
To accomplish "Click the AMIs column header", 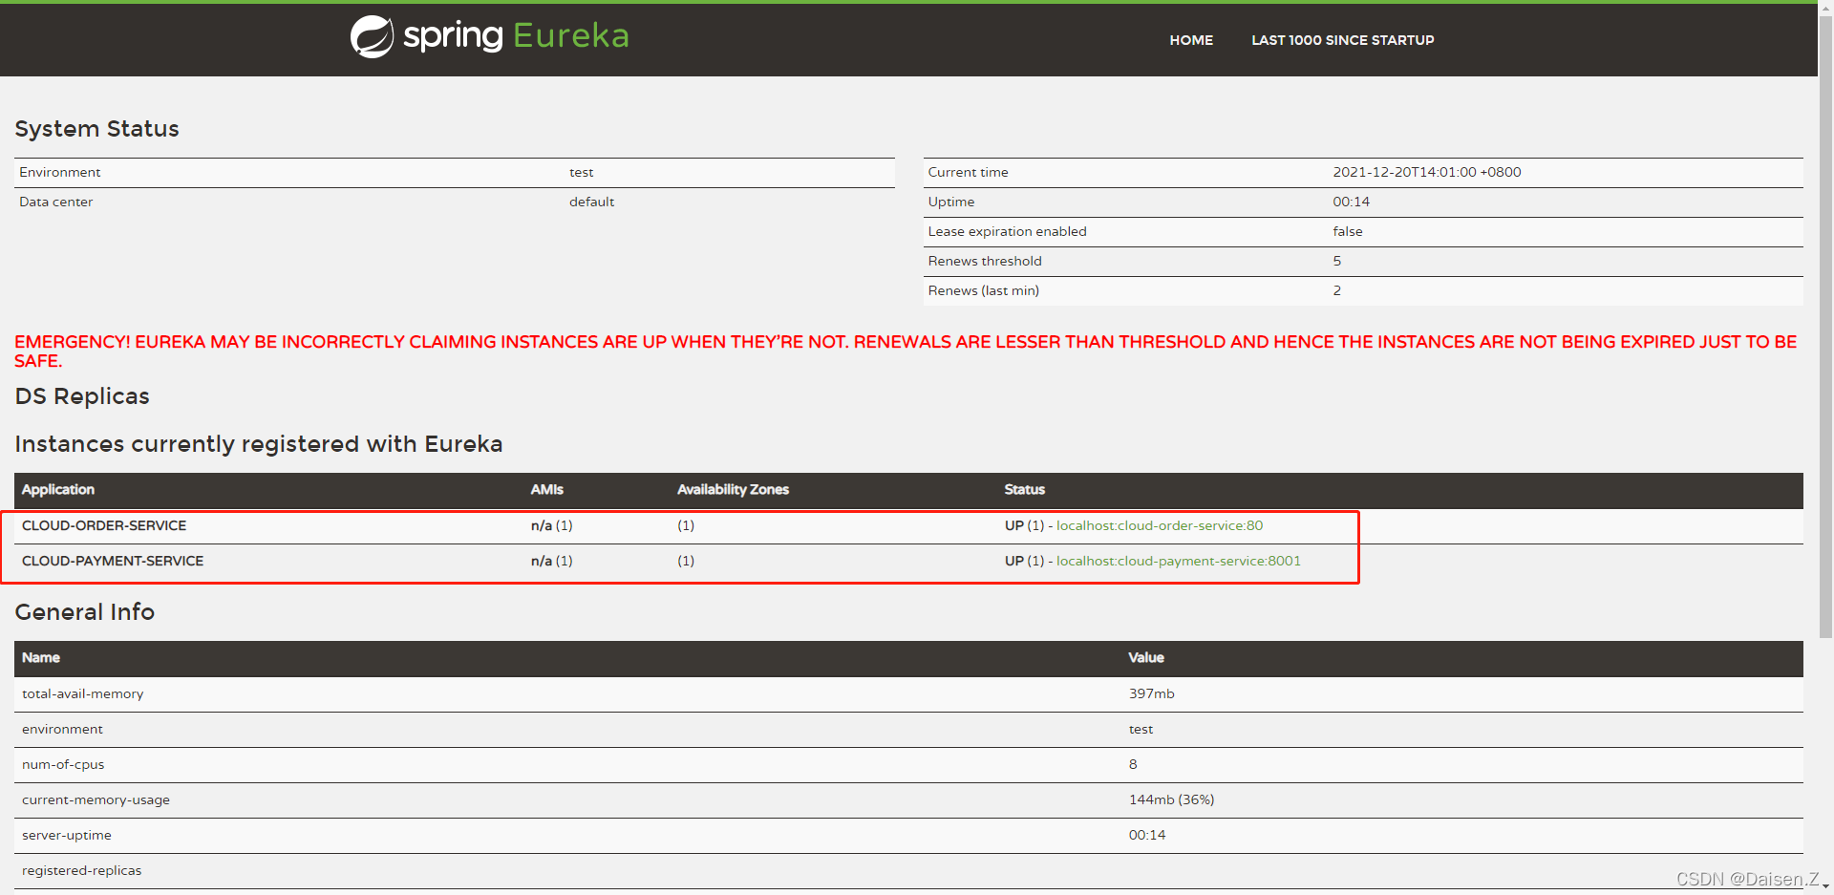I will 547,489.
